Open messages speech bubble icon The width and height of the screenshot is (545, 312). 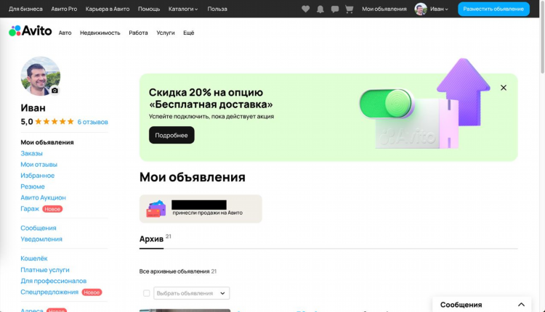(335, 9)
